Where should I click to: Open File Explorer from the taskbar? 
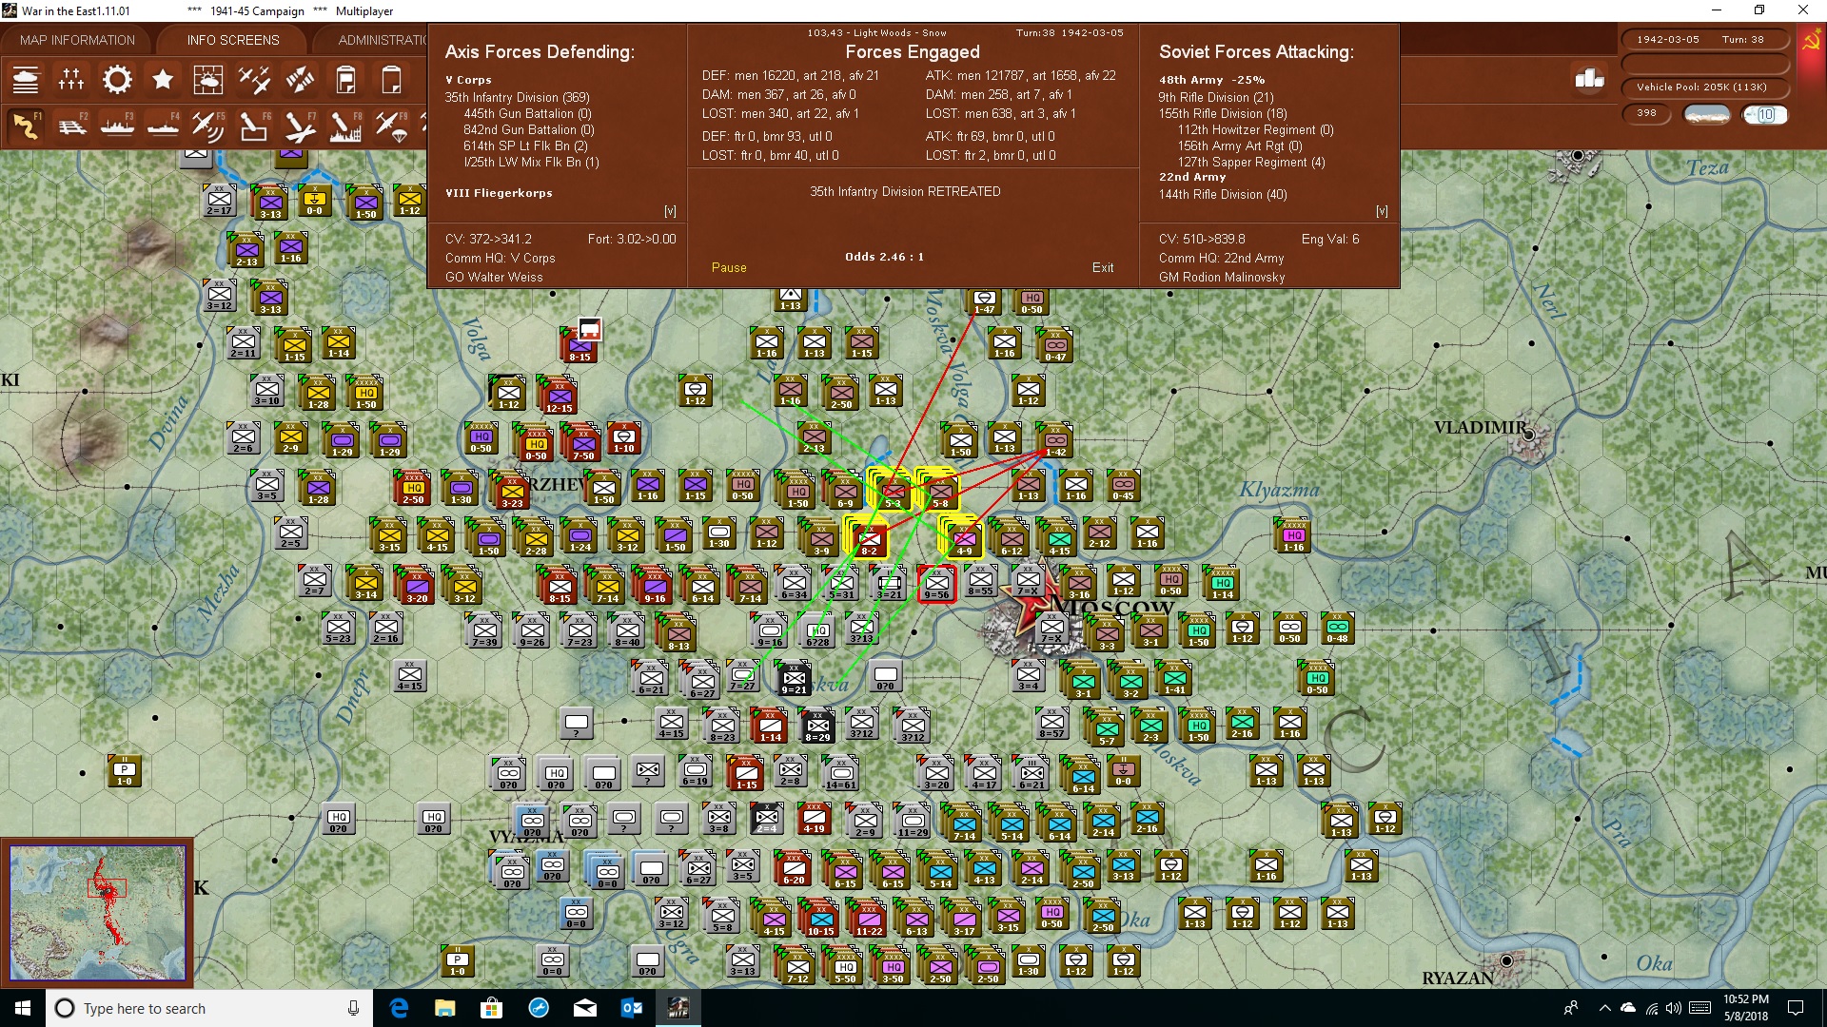point(444,1008)
